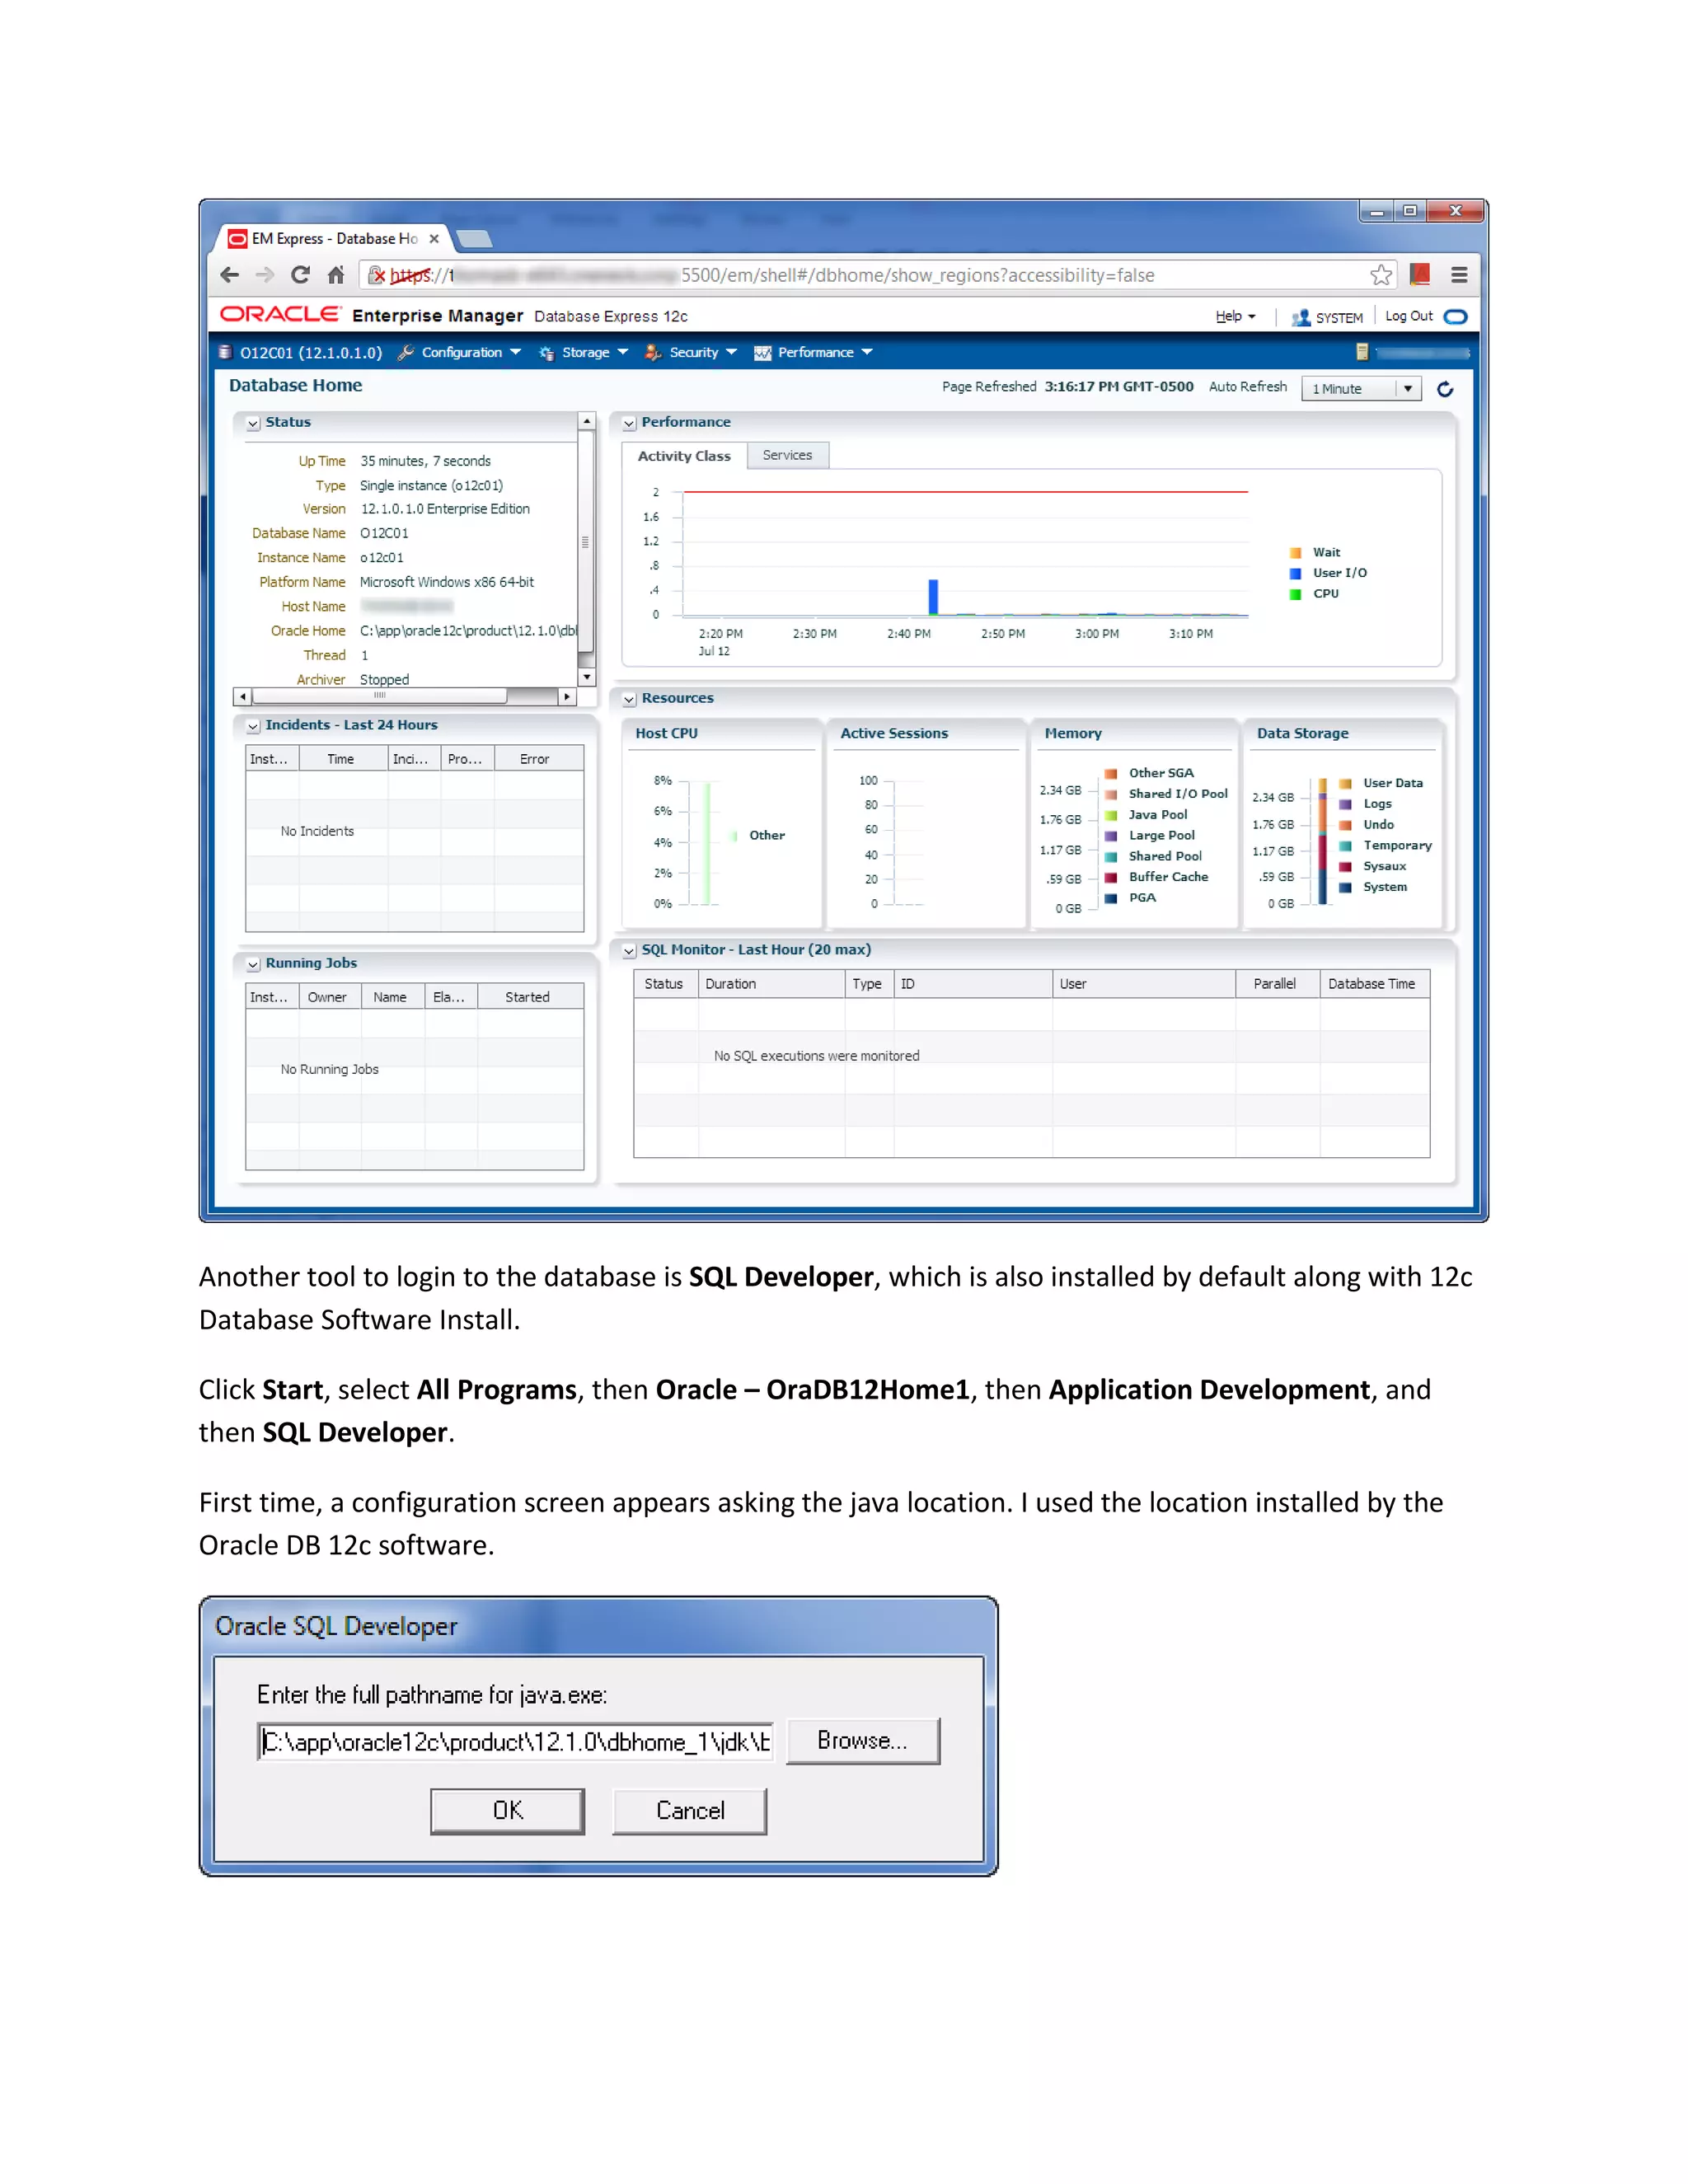
Task: Click the Configuration wrench icon
Action: pyautogui.click(x=406, y=352)
